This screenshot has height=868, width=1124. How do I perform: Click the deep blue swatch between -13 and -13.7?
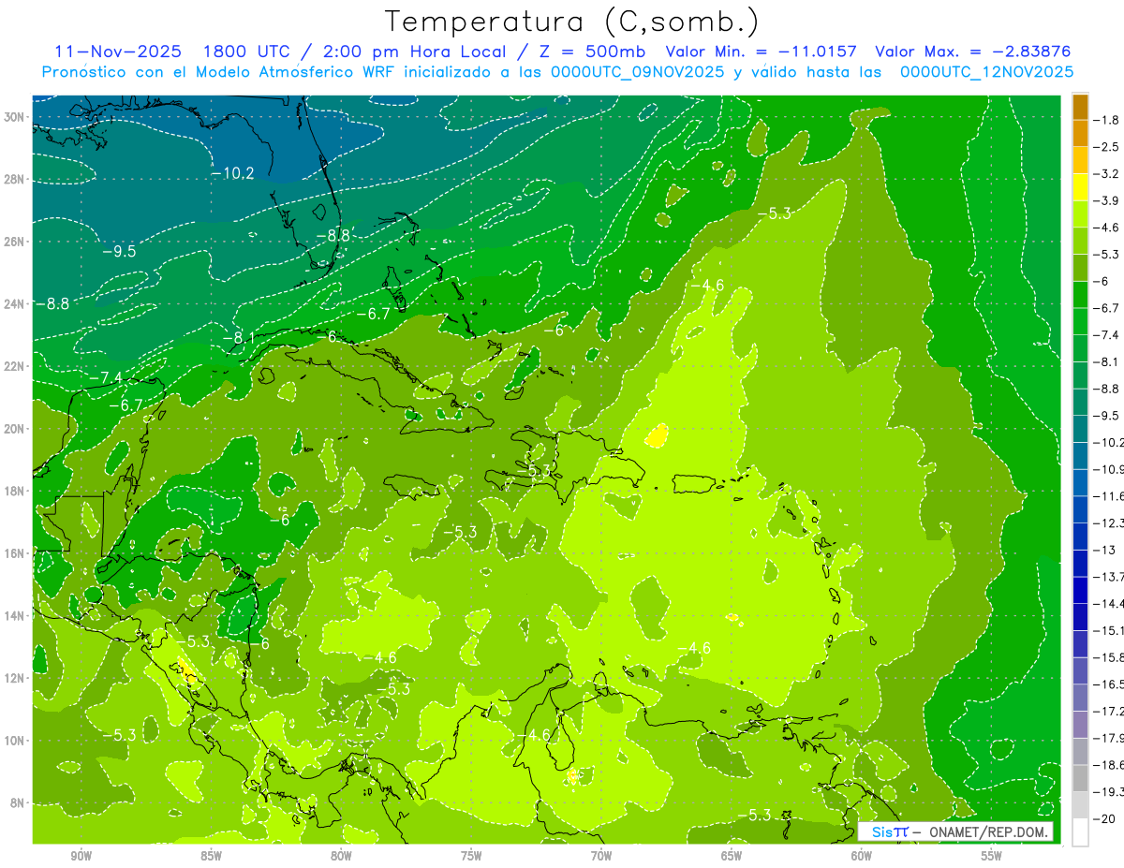pyautogui.click(x=1080, y=562)
